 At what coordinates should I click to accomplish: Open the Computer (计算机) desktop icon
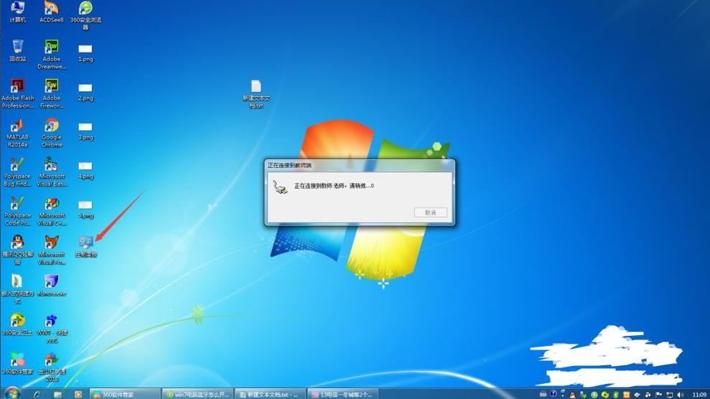tap(17, 11)
